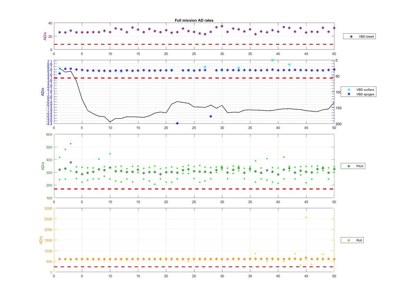Click the 200 tick on the right depth axis

(339, 124)
